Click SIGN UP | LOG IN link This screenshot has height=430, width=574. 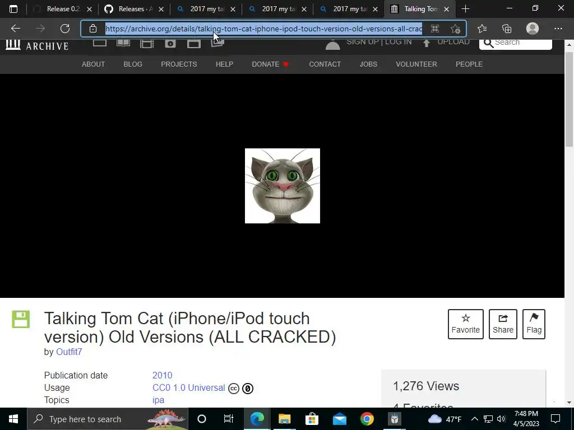[379, 42]
